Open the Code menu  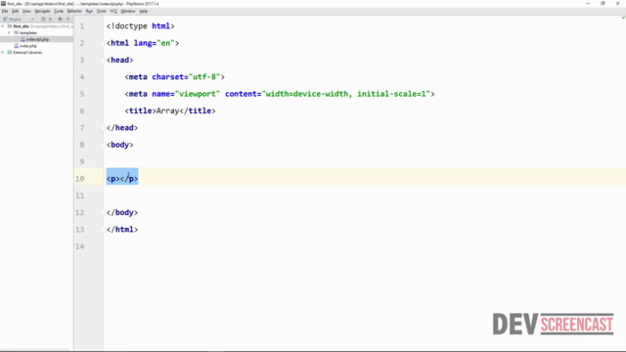coord(59,11)
